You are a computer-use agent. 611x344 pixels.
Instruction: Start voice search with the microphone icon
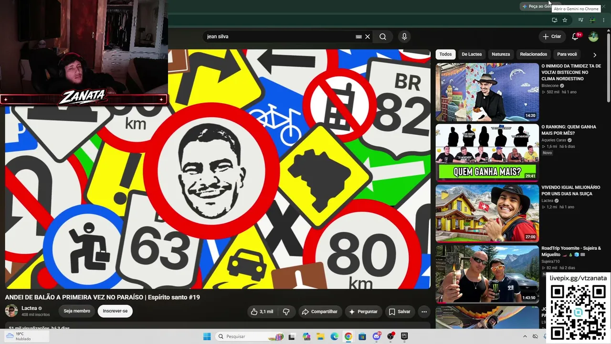404,37
